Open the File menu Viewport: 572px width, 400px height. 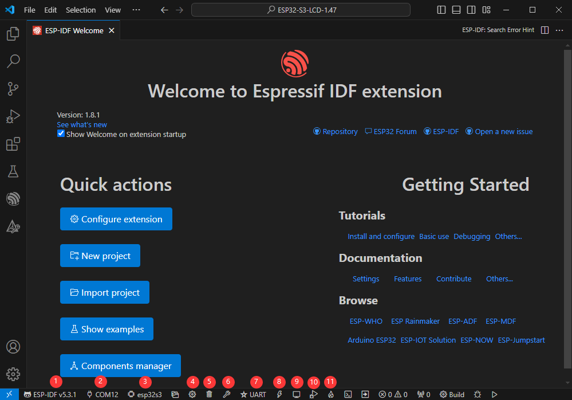pos(30,10)
